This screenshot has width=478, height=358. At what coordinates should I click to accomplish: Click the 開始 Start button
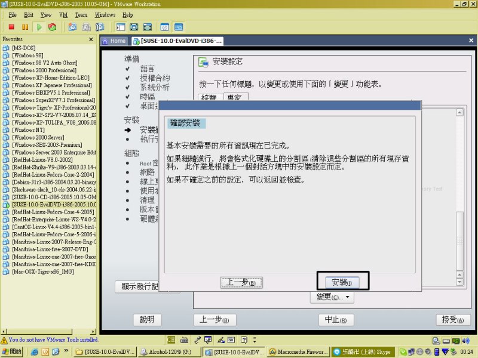point(12,351)
